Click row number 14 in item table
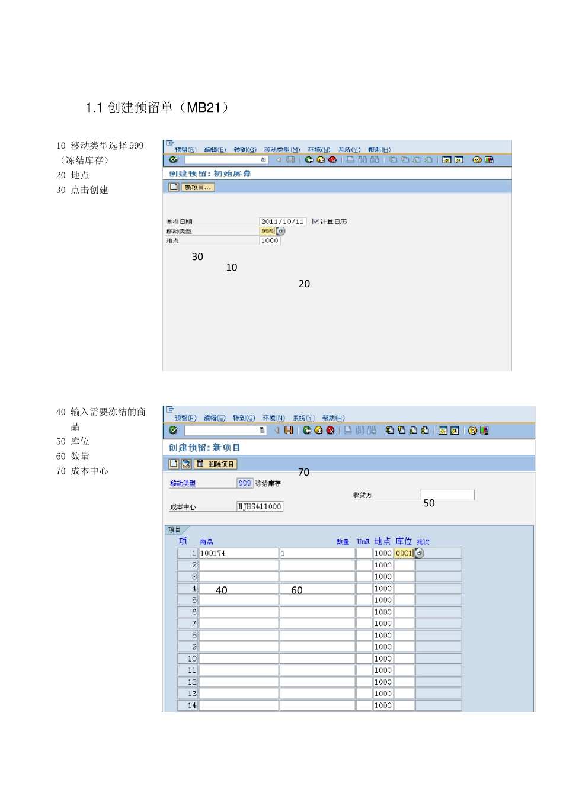The image size is (563, 796). pos(187,705)
